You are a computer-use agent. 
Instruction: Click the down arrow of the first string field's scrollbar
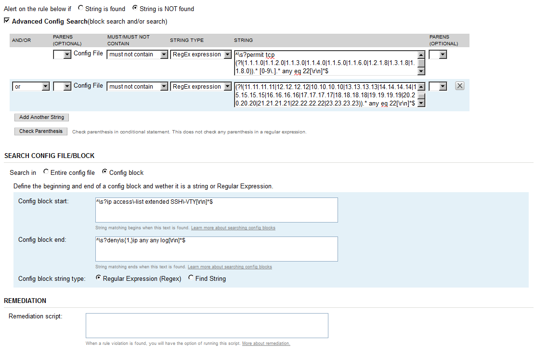tap(421, 71)
